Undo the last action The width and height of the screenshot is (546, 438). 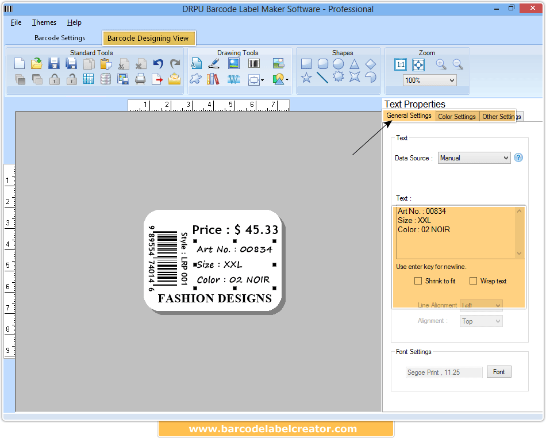pos(158,64)
